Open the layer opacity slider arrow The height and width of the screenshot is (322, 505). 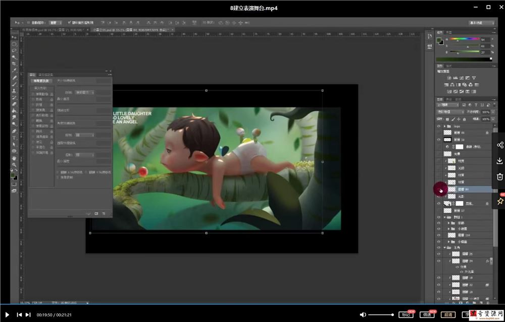493,112
